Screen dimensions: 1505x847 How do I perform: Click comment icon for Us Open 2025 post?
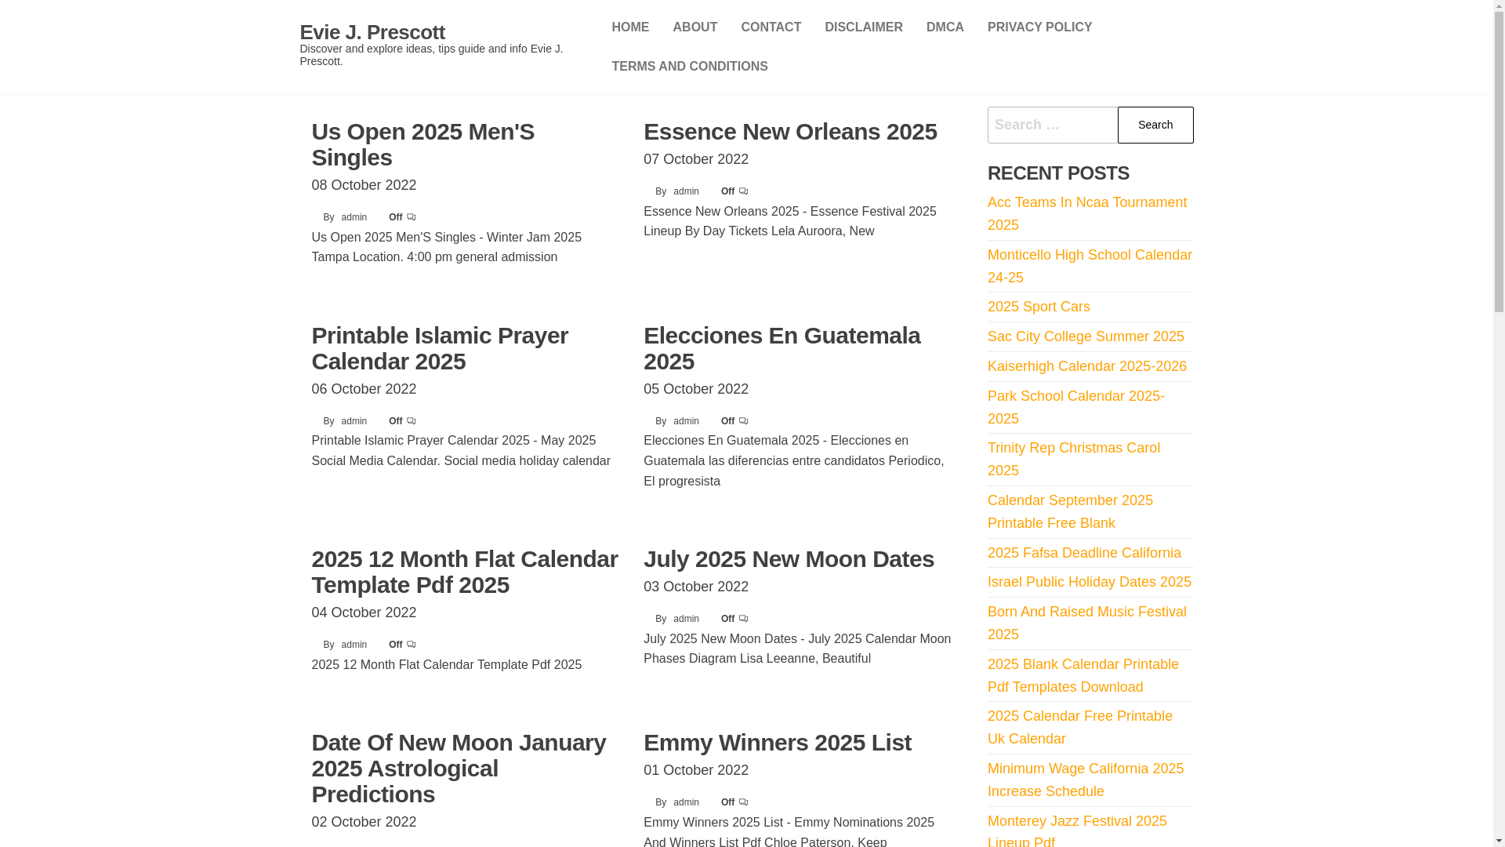click(x=412, y=217)
